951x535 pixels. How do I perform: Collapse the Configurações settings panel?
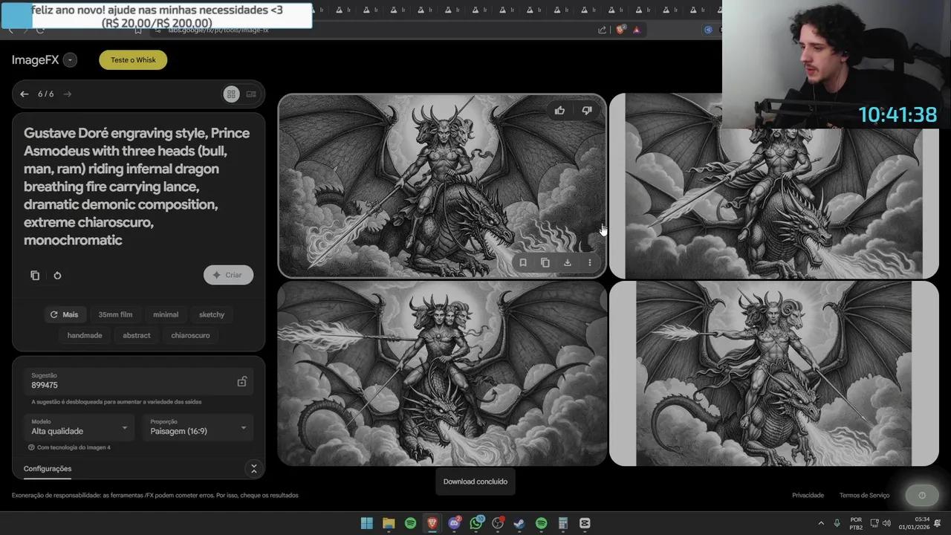click(x=253, y=469)
